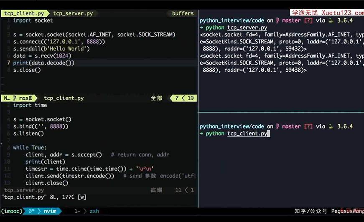Click the '11 < 1' inactive statusline position
Viewport: 364px width, 222px height.
pyautogui.click(x=185, y=190)
